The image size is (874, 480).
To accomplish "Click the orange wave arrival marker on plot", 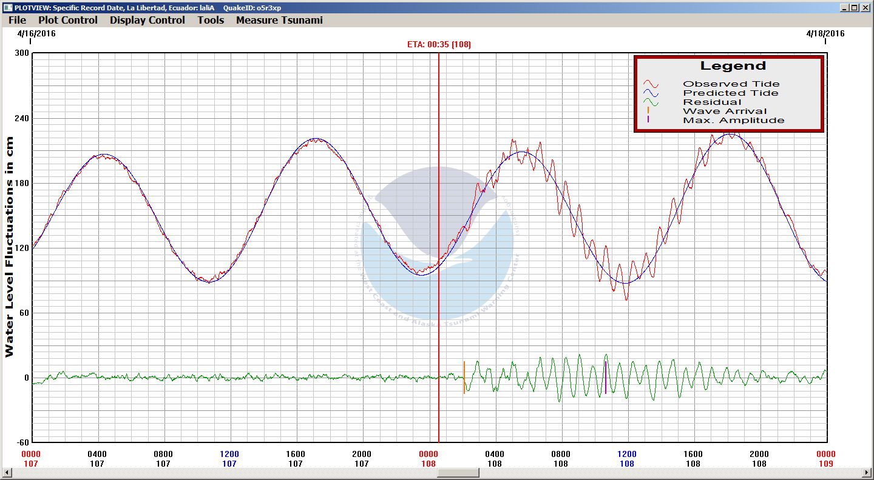I will coord(464,378).
